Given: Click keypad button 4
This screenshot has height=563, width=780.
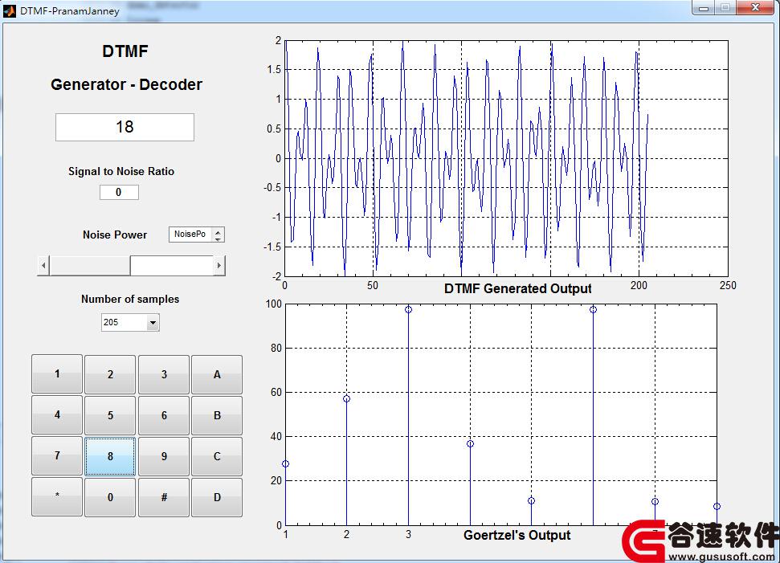Looking at the screenshot, I should (57, 414).
